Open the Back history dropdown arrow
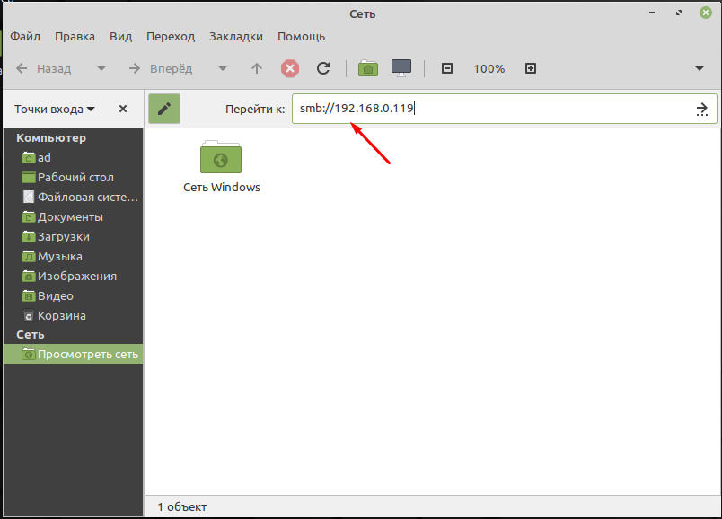This screenshot has width=722, height=519. click(x=101, y=69)
